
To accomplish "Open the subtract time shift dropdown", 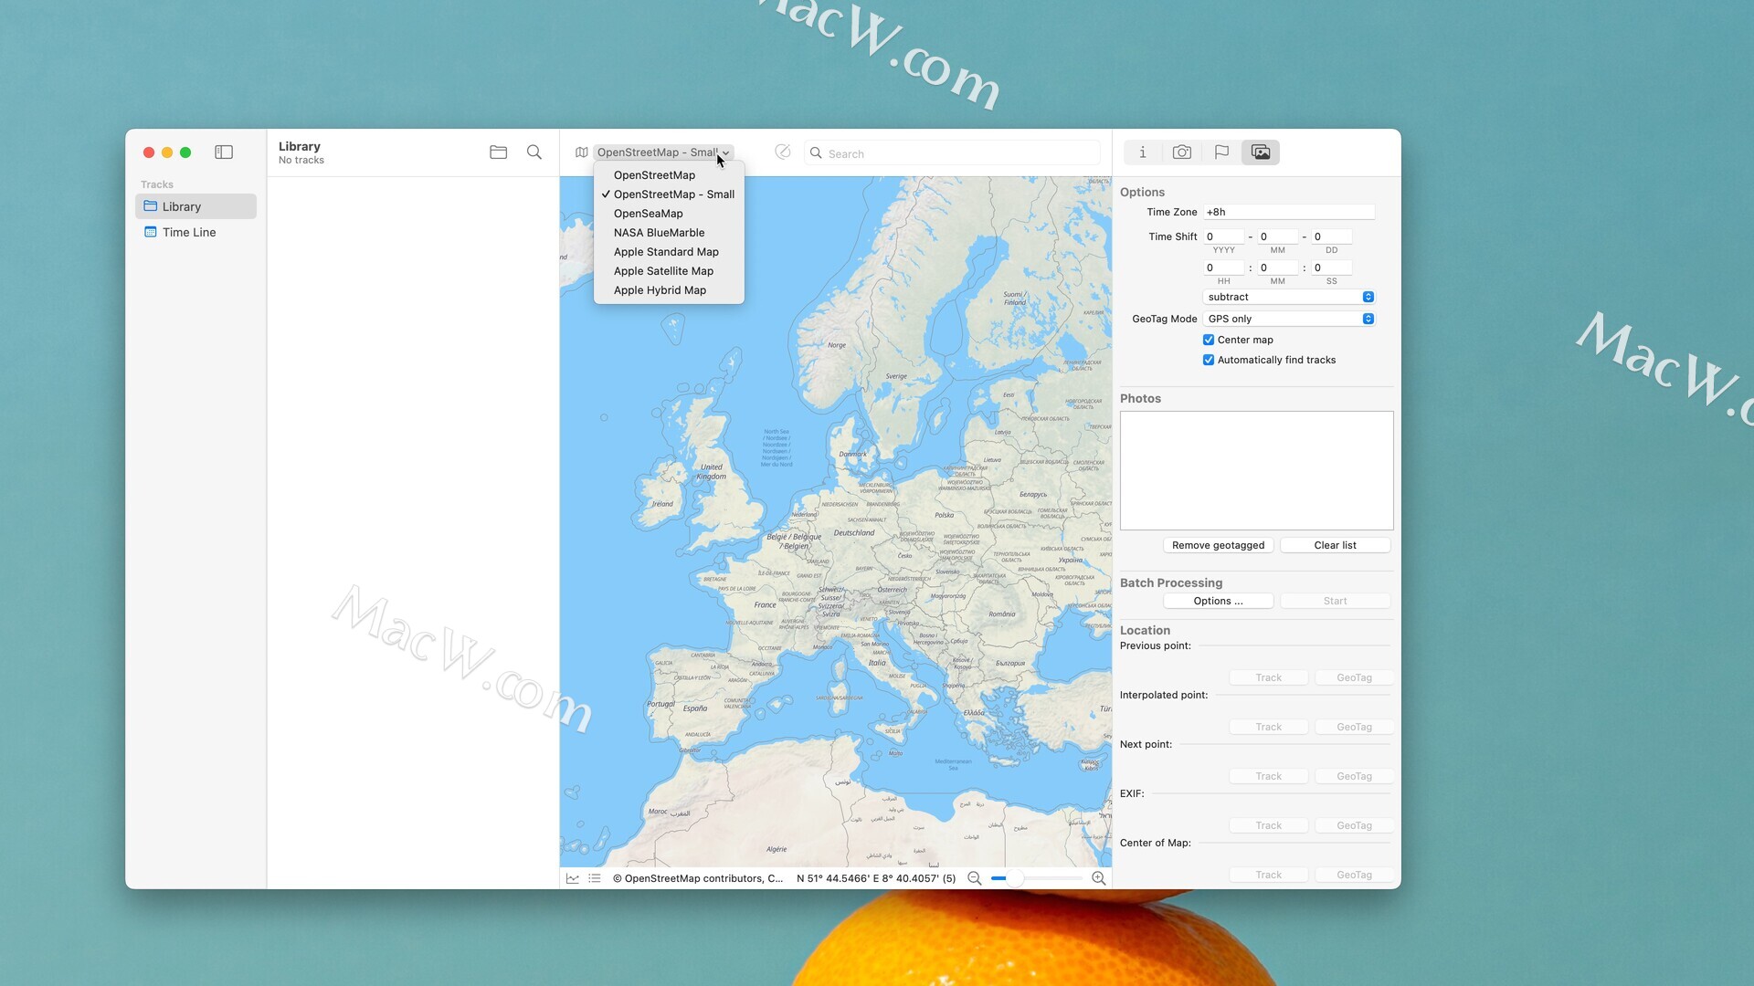I will (1289, 297).
